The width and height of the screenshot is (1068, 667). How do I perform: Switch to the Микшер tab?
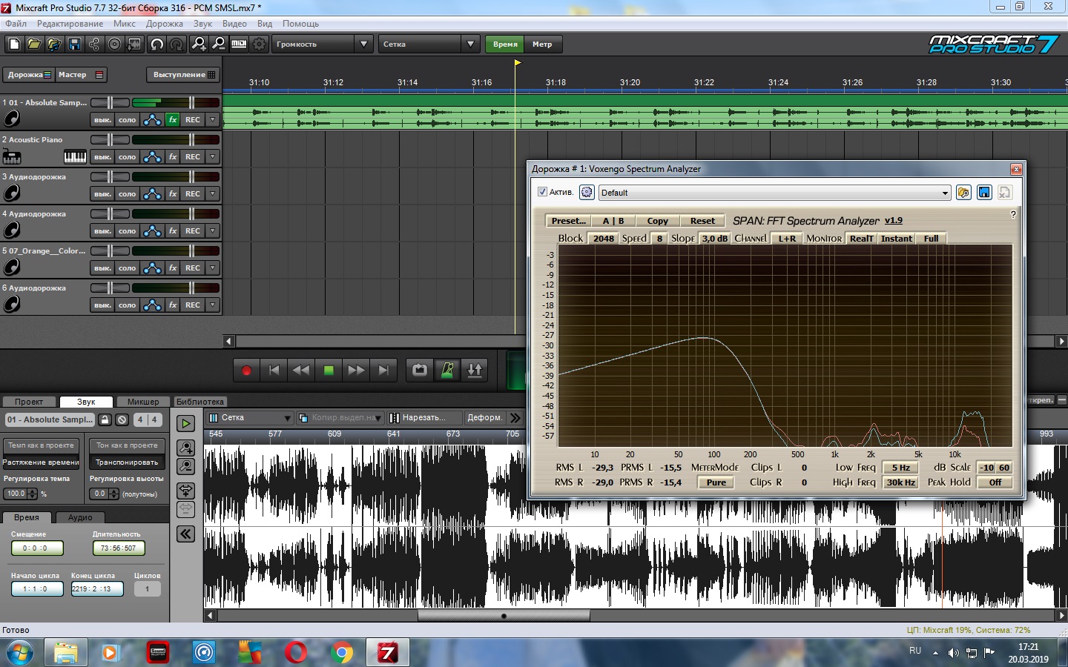143,402
